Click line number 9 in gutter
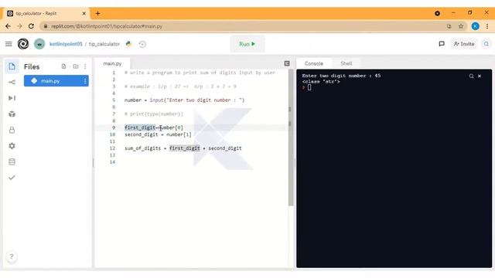The image size is (495, 278). tap(114, 127)
